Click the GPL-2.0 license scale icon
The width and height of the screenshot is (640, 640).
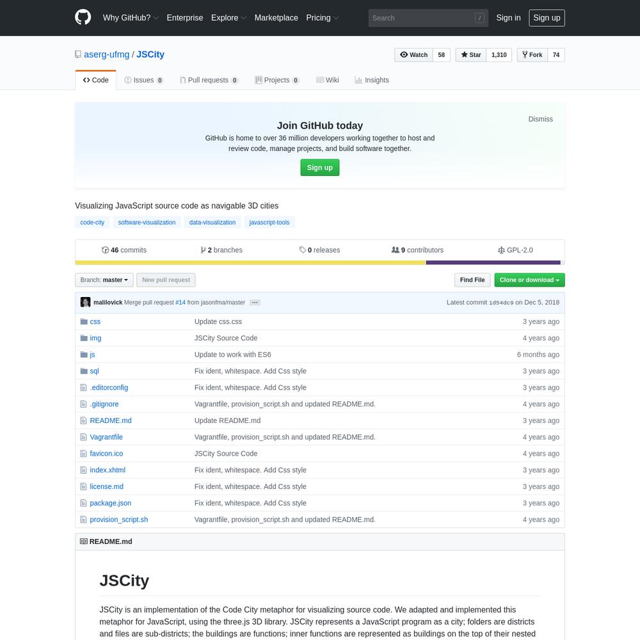(x=501, y=250)
